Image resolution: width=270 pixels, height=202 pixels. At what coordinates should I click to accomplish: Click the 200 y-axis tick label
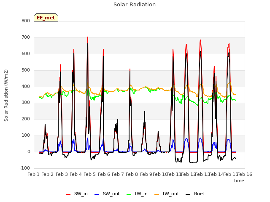(x=26, y=119)
